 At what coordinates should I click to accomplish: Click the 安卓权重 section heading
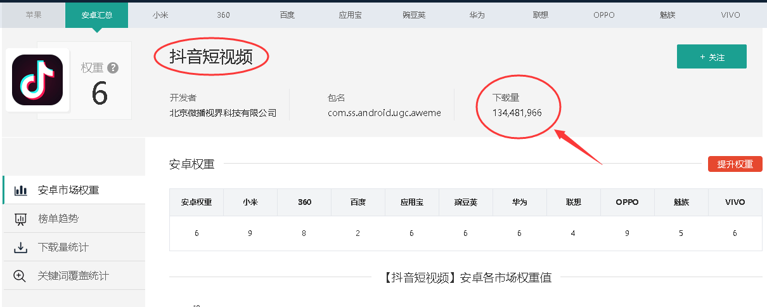[192, 164]
